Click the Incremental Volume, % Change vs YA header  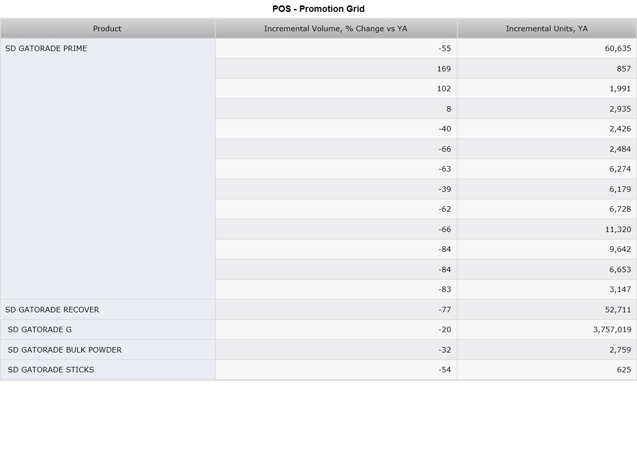pos(336,29)
